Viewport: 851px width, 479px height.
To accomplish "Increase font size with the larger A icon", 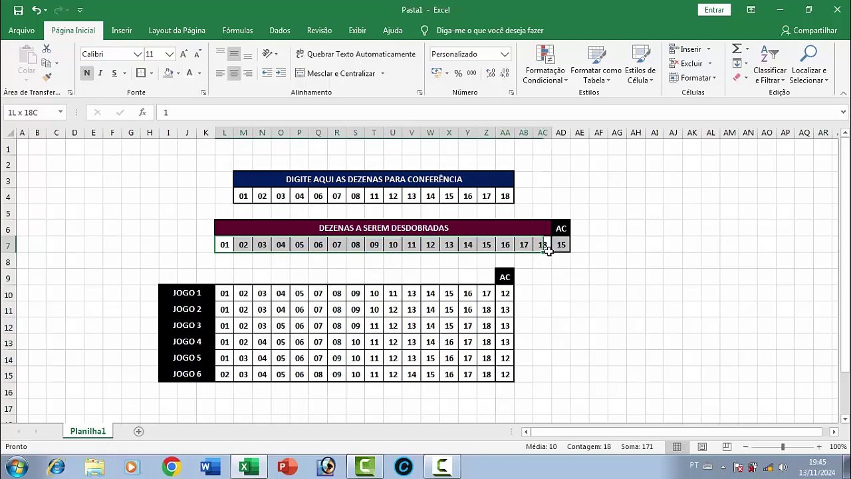I will tap(184, 54).
